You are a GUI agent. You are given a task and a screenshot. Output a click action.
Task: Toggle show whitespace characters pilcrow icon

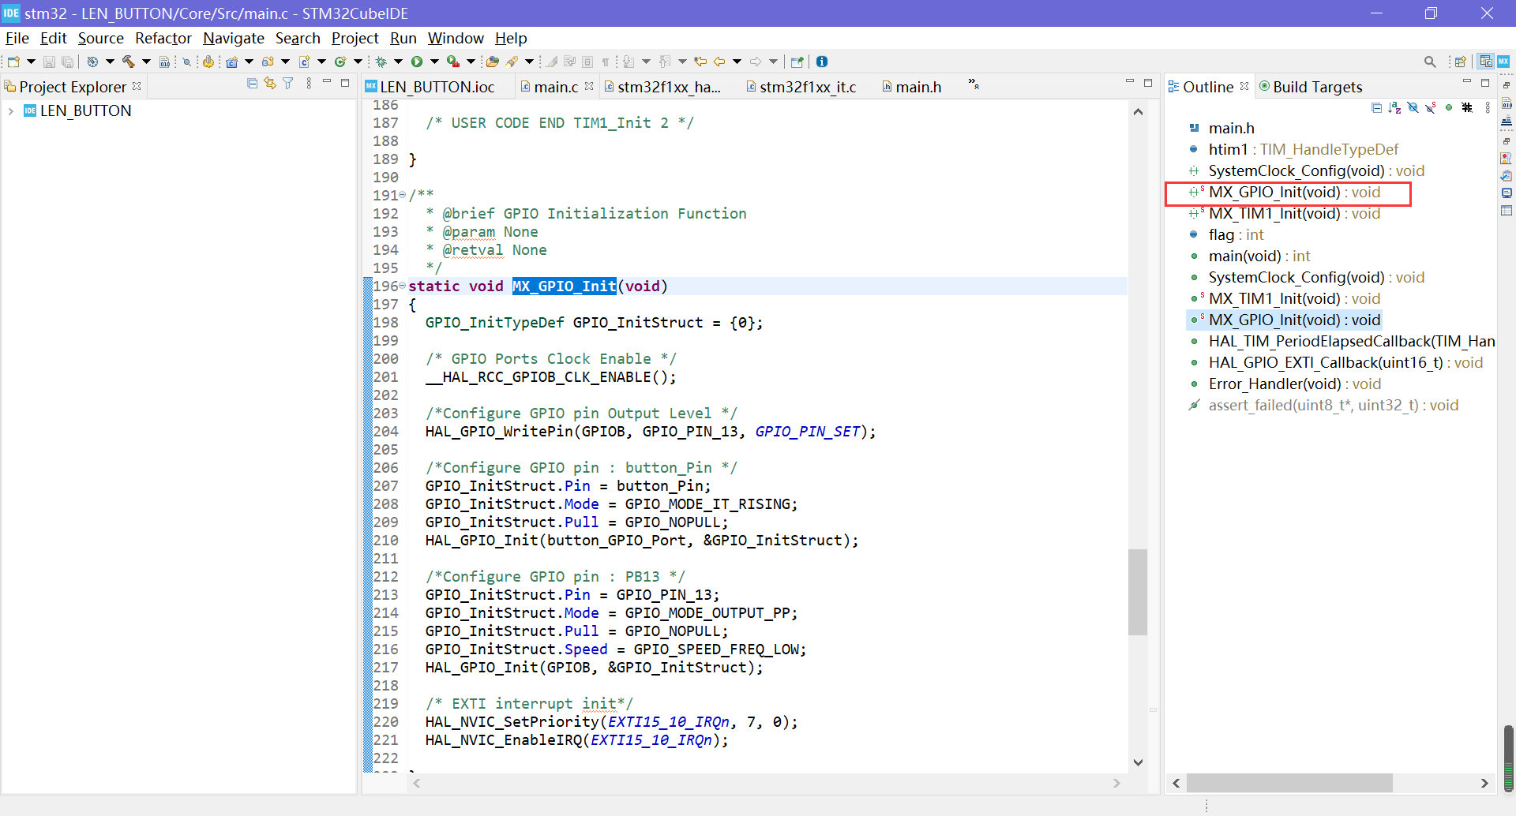tap(606, 62)
